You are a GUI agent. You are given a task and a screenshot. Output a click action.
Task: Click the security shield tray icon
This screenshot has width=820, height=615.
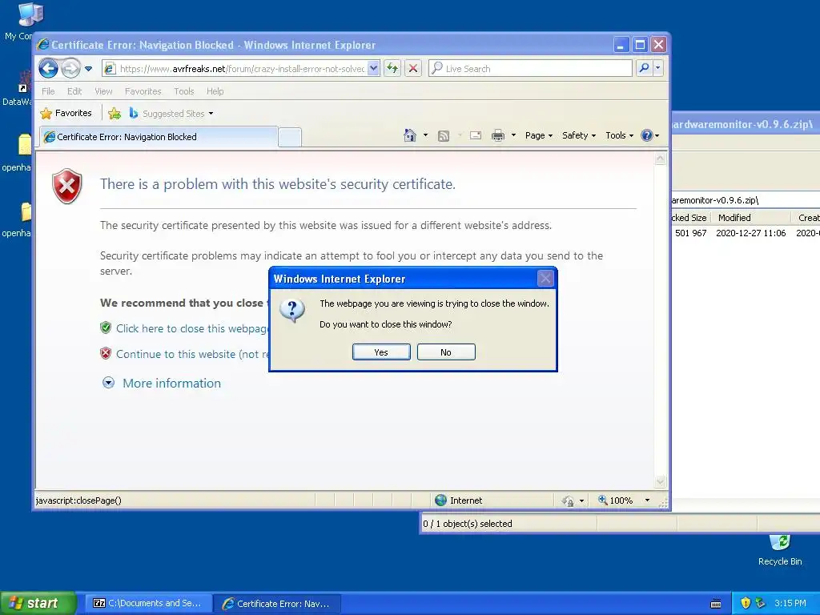[x=746, y=603]
